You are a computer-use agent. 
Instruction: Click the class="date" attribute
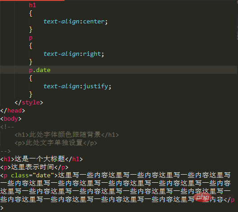tap(32, 176)
